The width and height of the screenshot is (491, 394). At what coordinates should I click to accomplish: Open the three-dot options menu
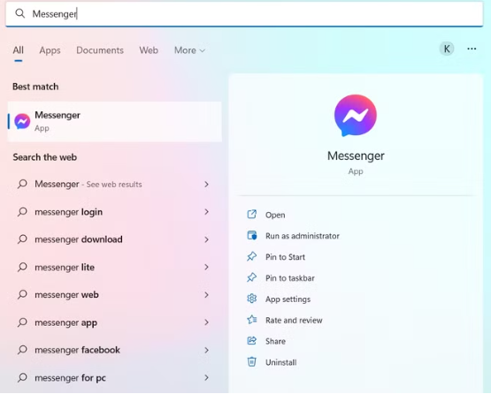click(x=472, y=49)
